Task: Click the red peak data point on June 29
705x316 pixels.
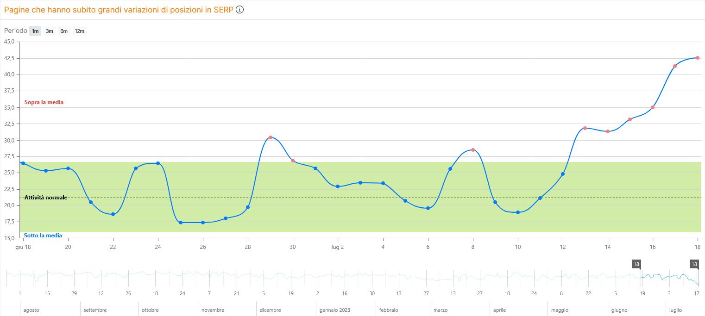Action: 271,137
